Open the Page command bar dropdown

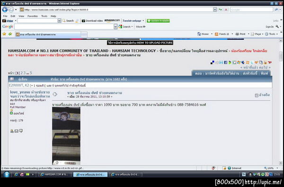[257, 34]
